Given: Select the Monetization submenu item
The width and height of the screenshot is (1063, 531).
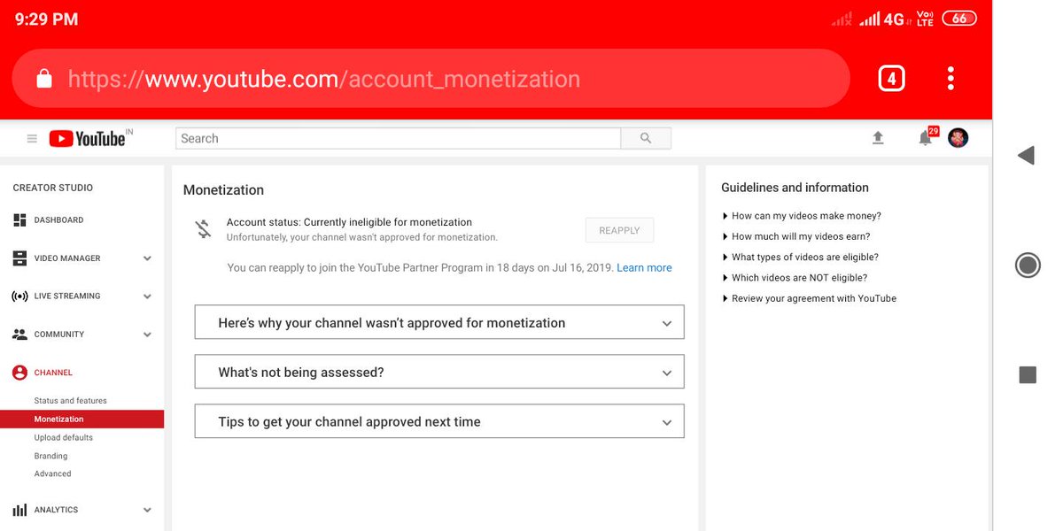Looking at the screenshot, I should [x=81, y=419].
